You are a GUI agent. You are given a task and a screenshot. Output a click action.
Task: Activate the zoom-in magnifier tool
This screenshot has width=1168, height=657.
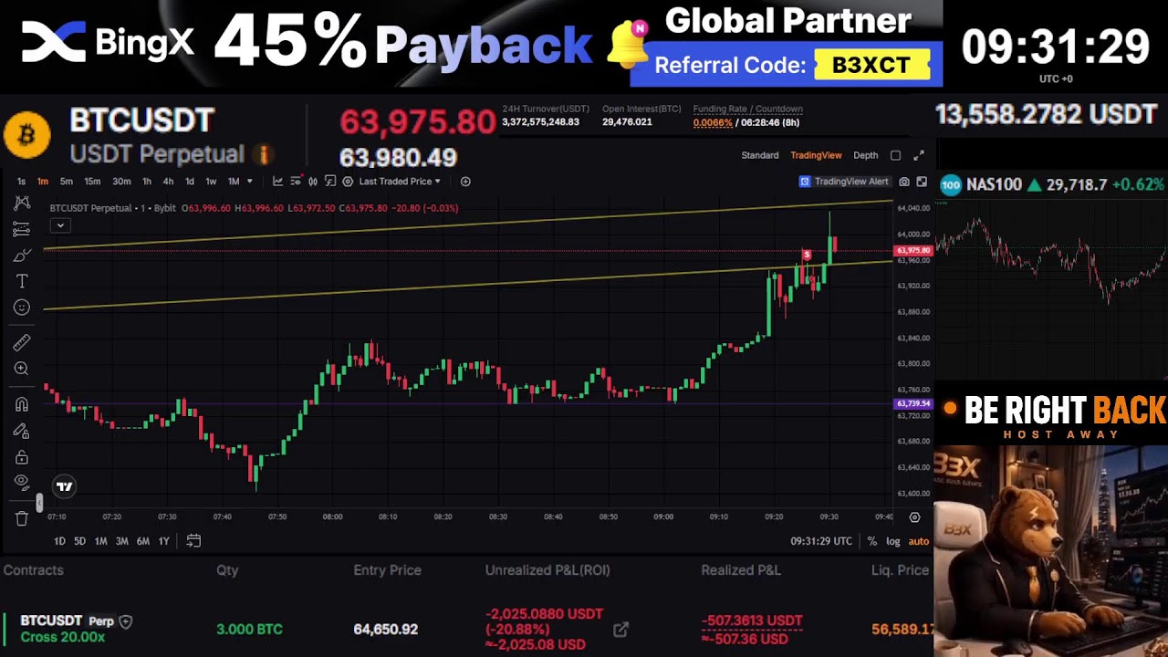point(22,369)
